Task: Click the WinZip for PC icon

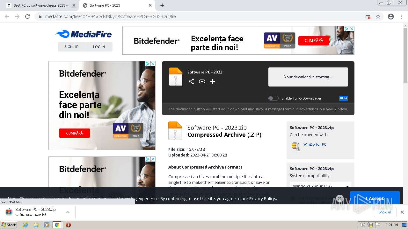Action: point(296,146)
